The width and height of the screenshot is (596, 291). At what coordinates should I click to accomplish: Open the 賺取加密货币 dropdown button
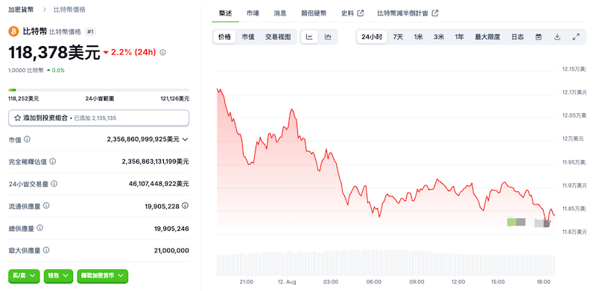103,276
